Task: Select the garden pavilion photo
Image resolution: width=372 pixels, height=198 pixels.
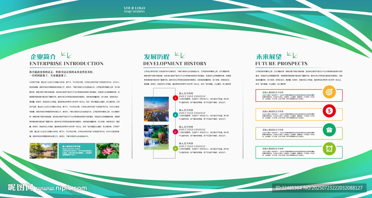Action: [44, 151]
